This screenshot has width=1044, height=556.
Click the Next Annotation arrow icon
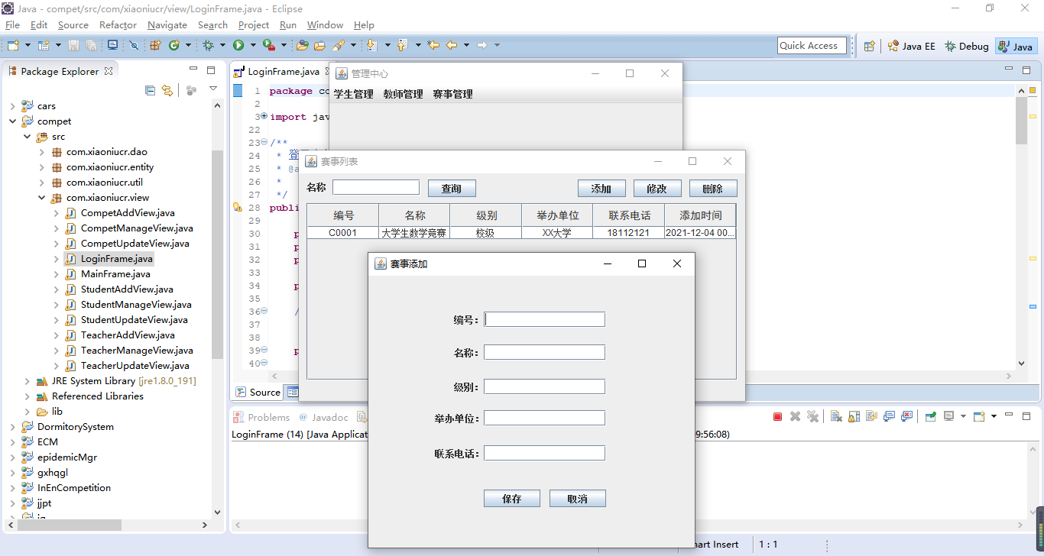[x=371, y=46]
